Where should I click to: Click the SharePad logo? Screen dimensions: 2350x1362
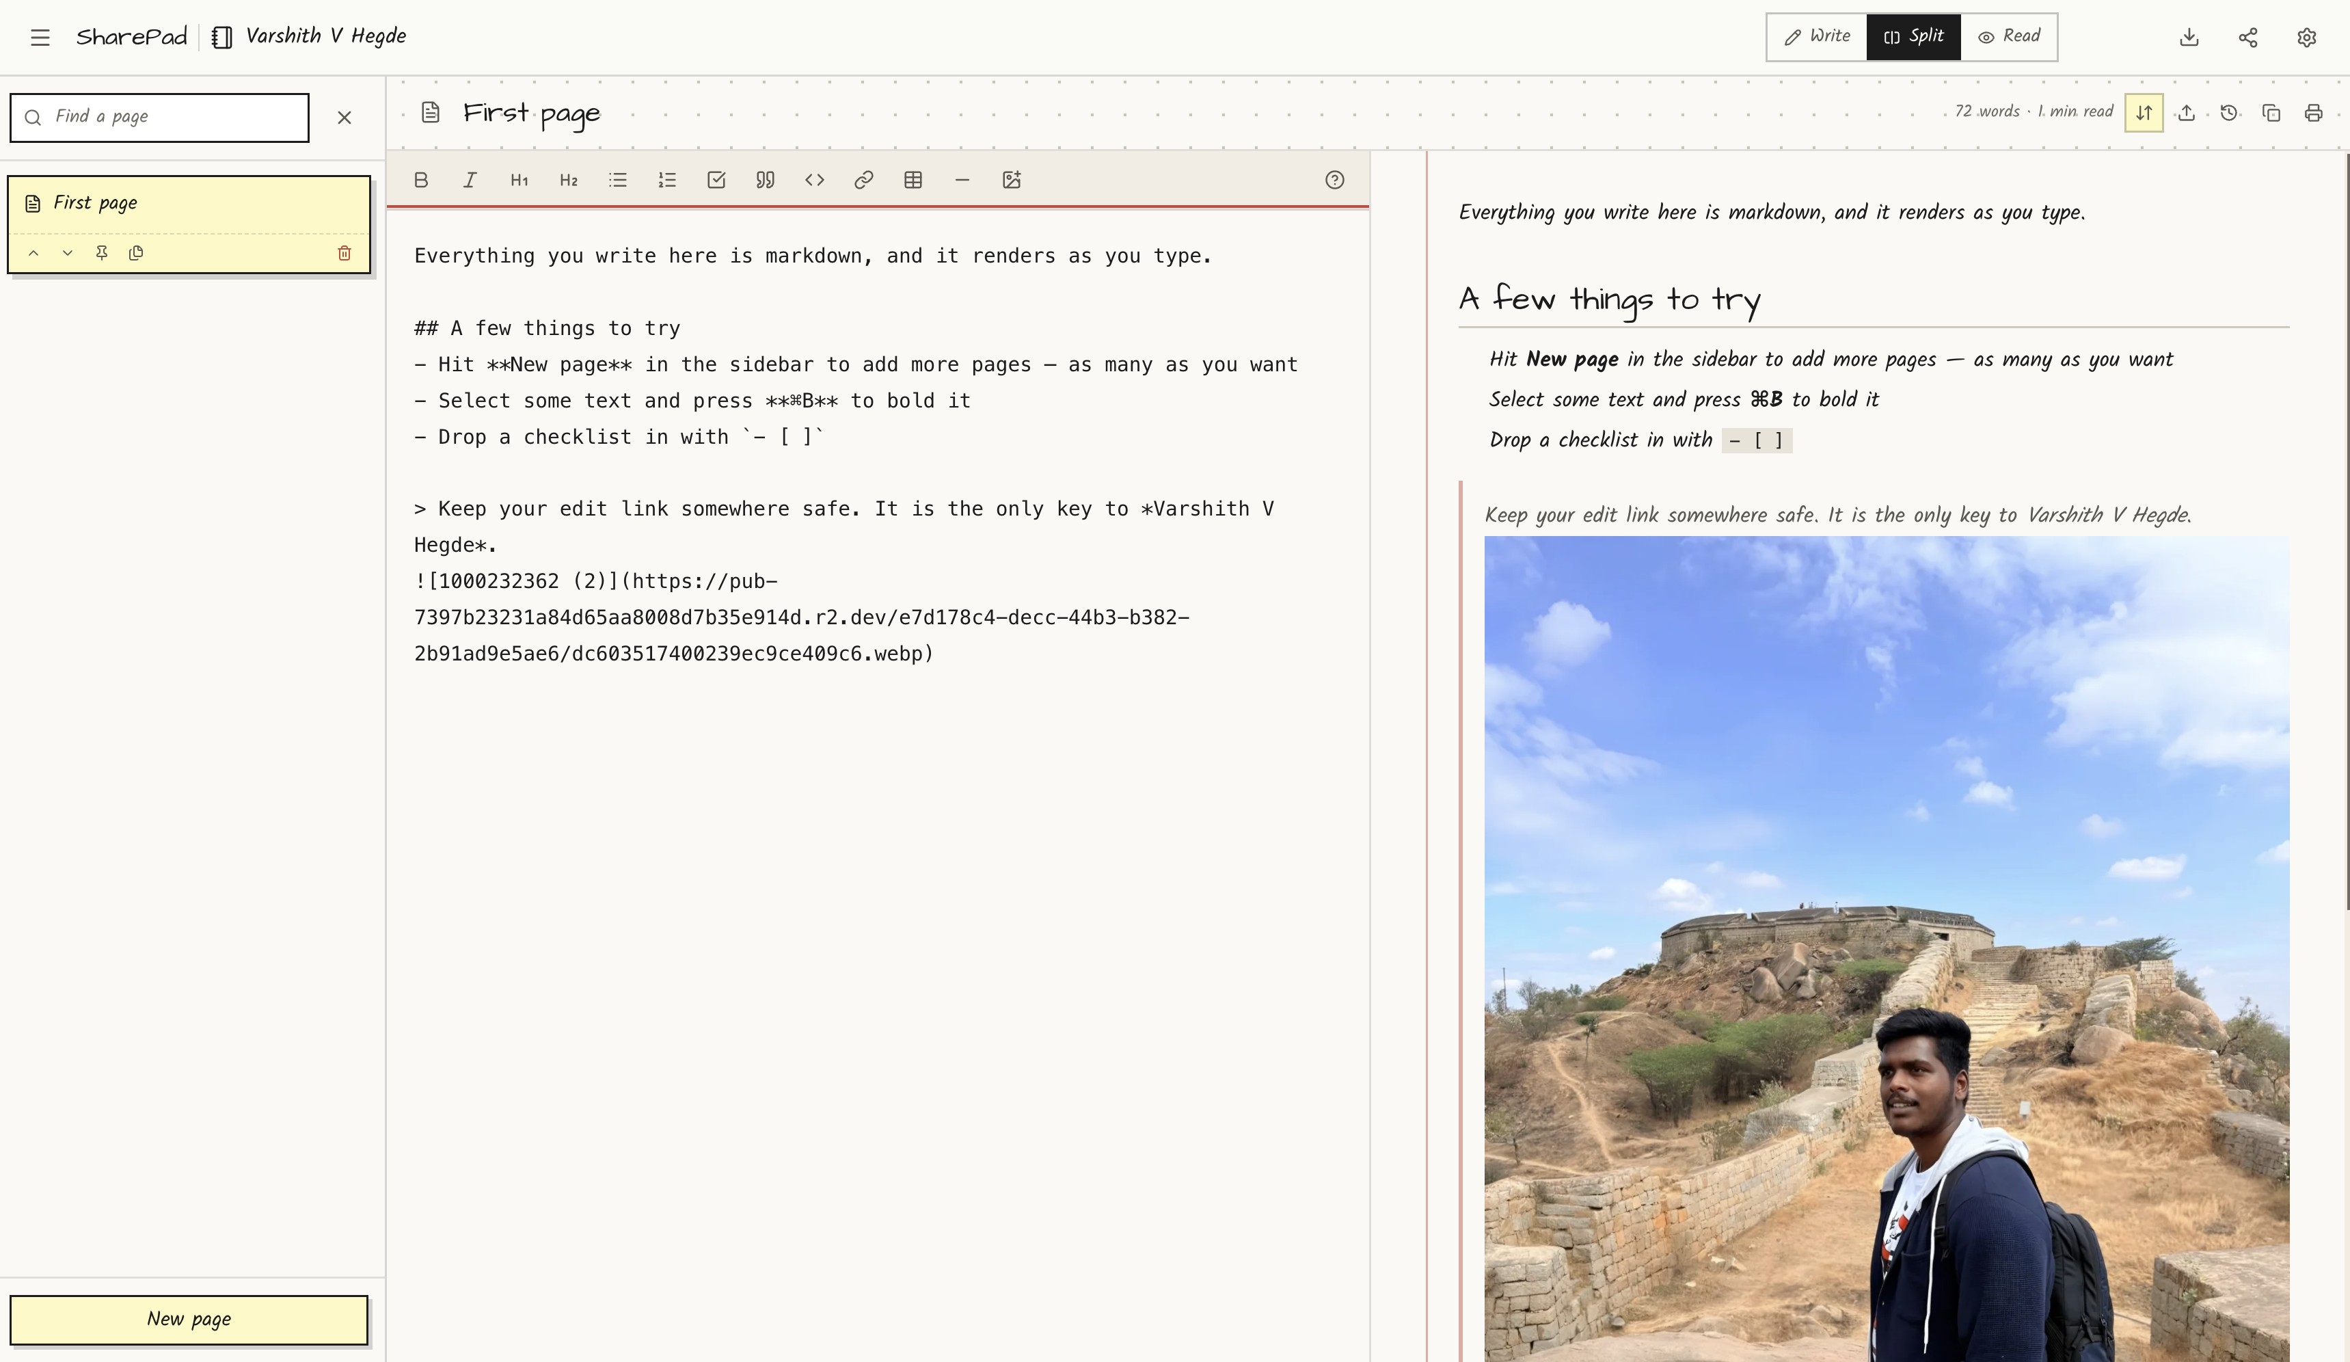click(x=131, y=36)
